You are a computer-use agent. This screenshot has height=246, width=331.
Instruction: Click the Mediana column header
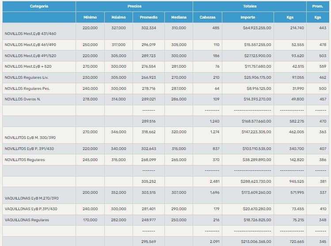(x=179, y=17)
